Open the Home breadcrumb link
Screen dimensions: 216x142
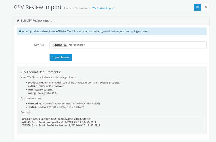[x=68, y=8]
